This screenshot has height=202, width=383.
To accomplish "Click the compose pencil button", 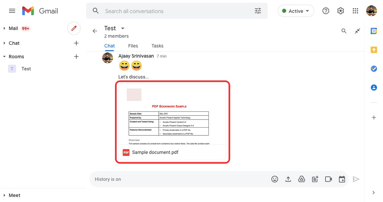I will [x=74, y=28].
